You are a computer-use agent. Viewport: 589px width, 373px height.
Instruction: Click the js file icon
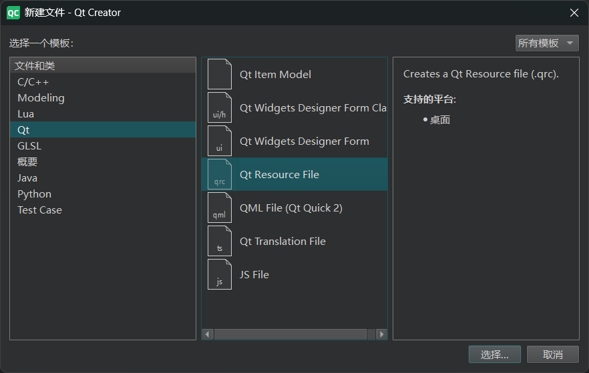(220, 275)
